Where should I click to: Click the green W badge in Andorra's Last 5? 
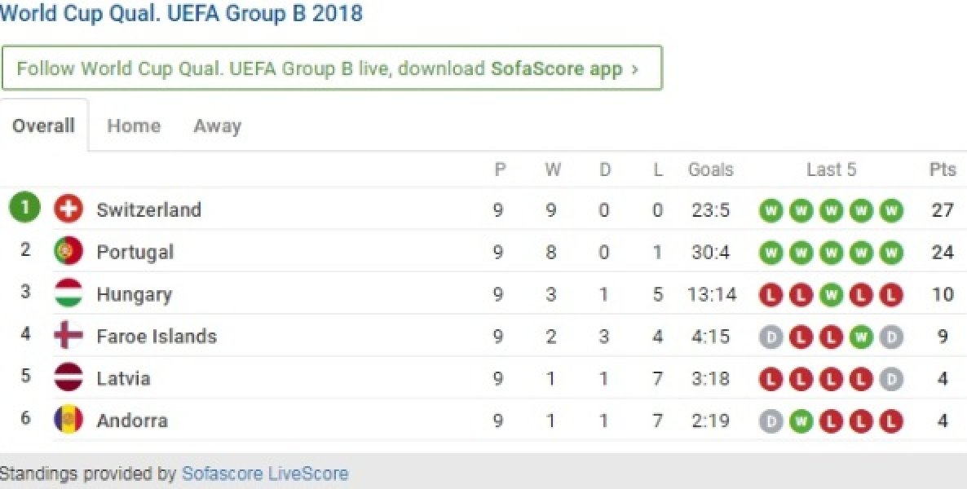(801, 421)
